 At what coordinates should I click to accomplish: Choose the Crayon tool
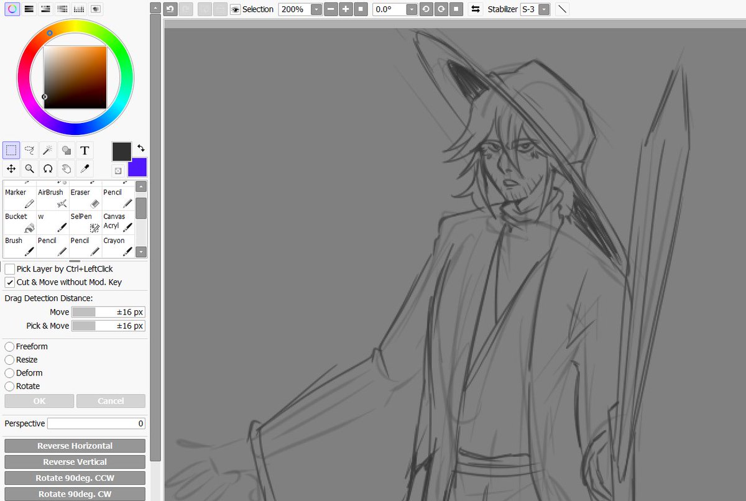(118, 246)
